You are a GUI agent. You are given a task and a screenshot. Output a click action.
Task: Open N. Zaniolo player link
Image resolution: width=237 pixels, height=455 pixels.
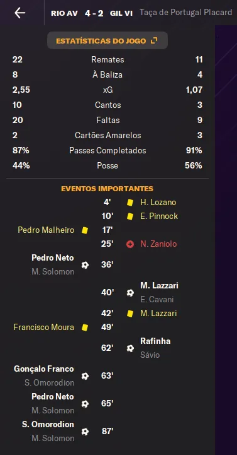158,244
